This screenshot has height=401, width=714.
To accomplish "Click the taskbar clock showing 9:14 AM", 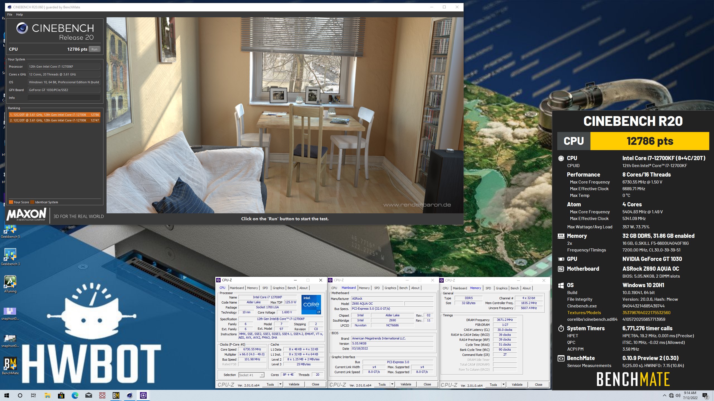I will tap(690, 395).
